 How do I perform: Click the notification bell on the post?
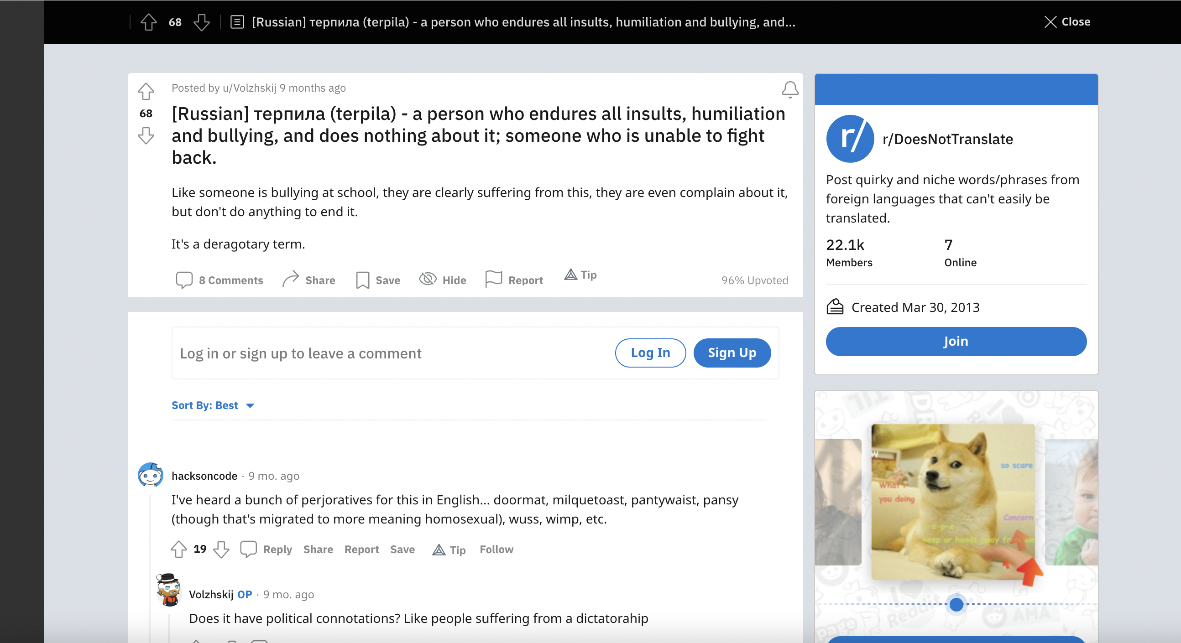point(789,89)
